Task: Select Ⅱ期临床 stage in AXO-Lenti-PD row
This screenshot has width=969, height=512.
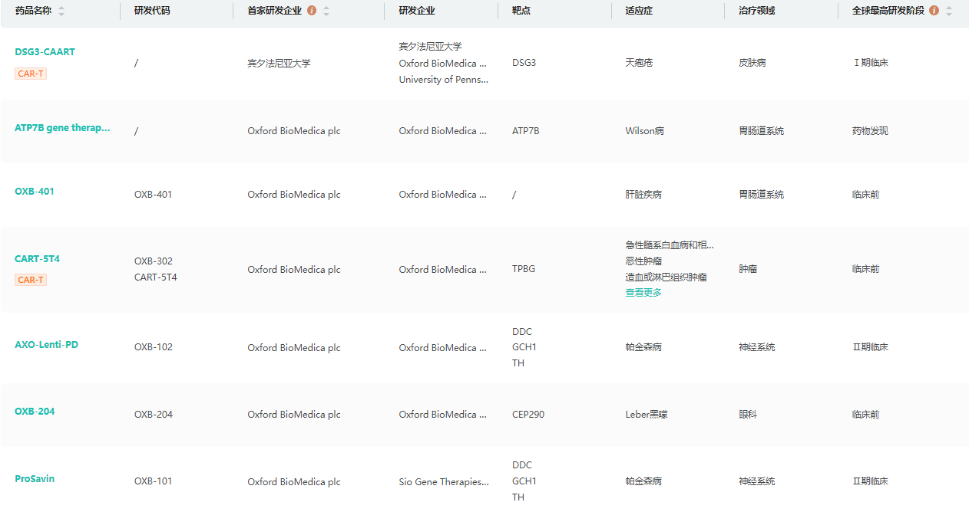Action: [x=871, y=347]
